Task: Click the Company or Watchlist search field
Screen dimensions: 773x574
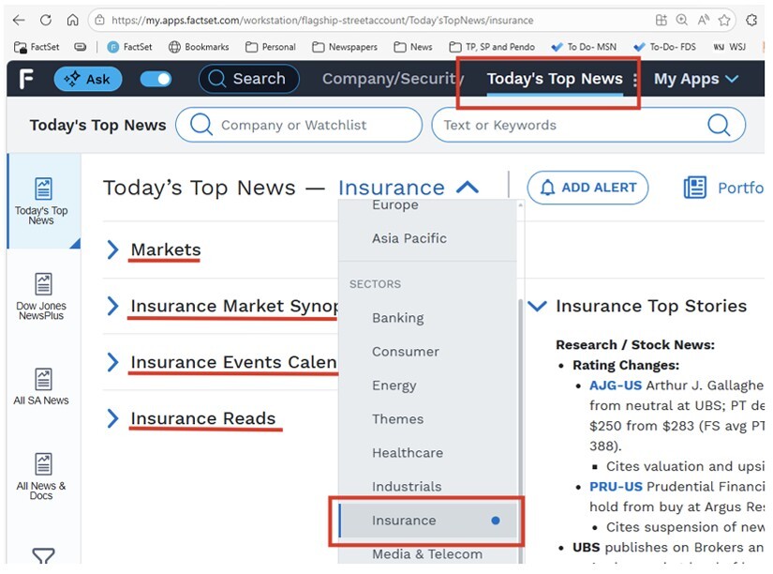Action: pyautogui.click(x=299, y=125)
